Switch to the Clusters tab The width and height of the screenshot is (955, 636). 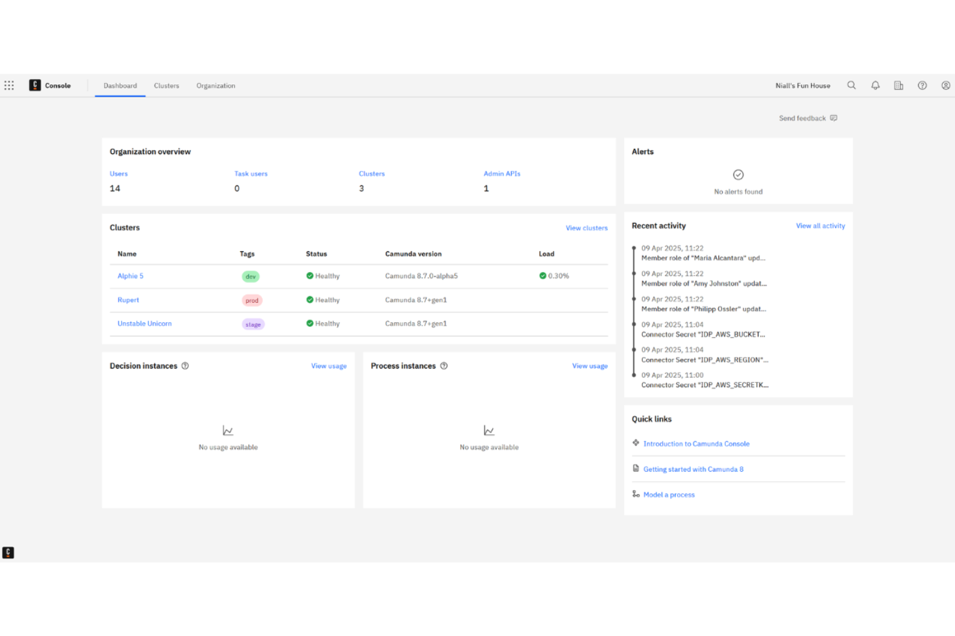pos(166,86)
